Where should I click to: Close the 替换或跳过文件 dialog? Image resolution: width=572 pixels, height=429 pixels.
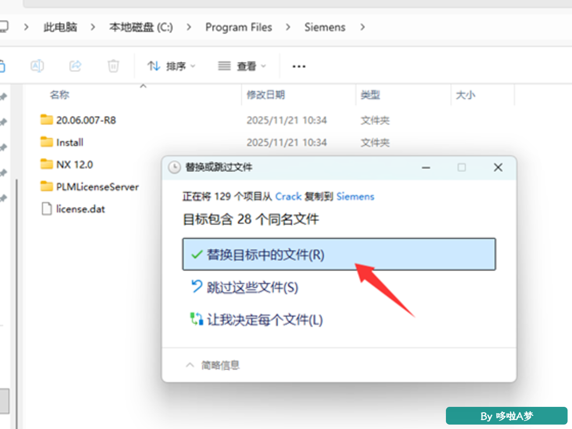(x=498, y=167)
